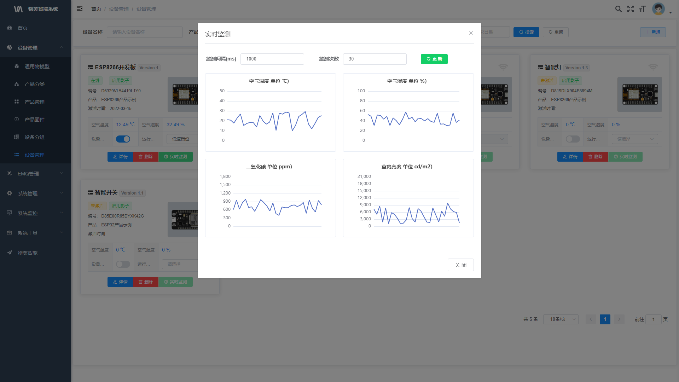Screen dimensions: 679x382
Task: Toggle 智能开关 device status switch
Action: point(123,264)
